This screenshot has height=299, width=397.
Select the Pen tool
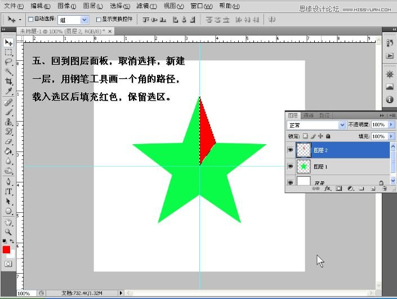click(x=8, y=182)
